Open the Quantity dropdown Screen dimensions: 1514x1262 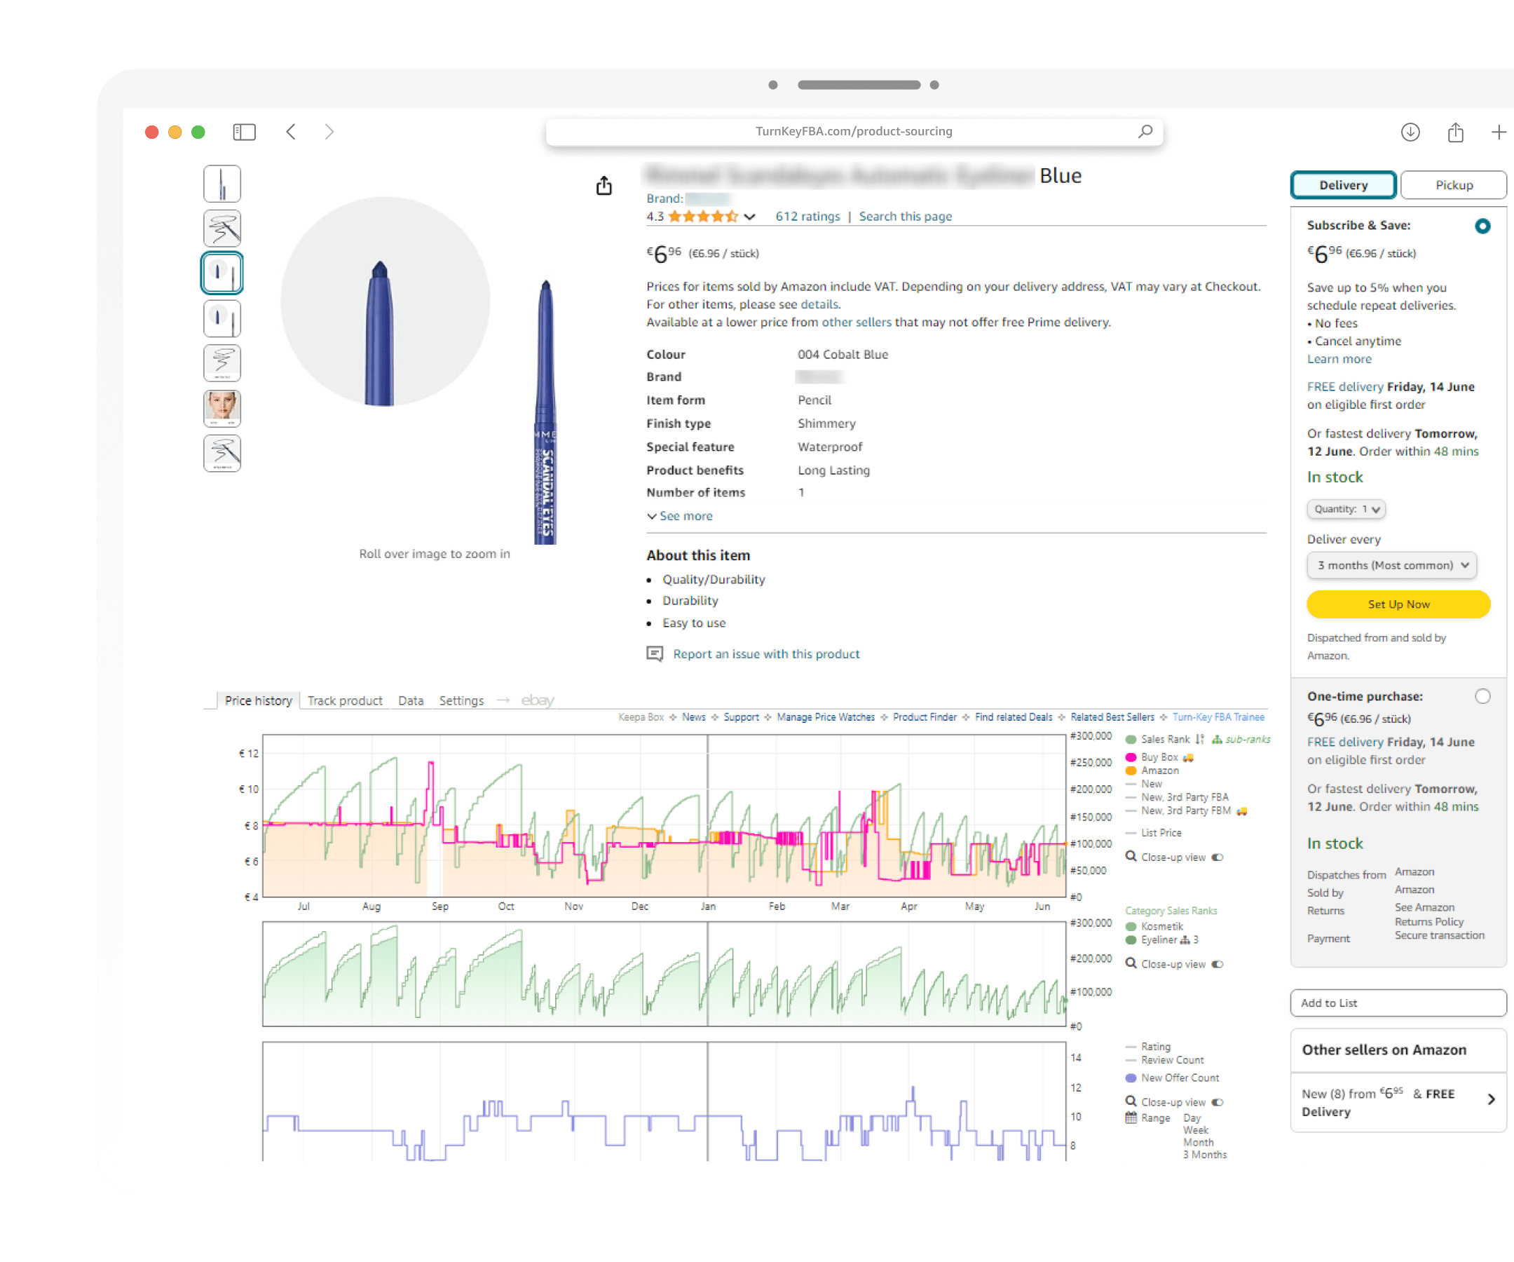point(1345,509)
